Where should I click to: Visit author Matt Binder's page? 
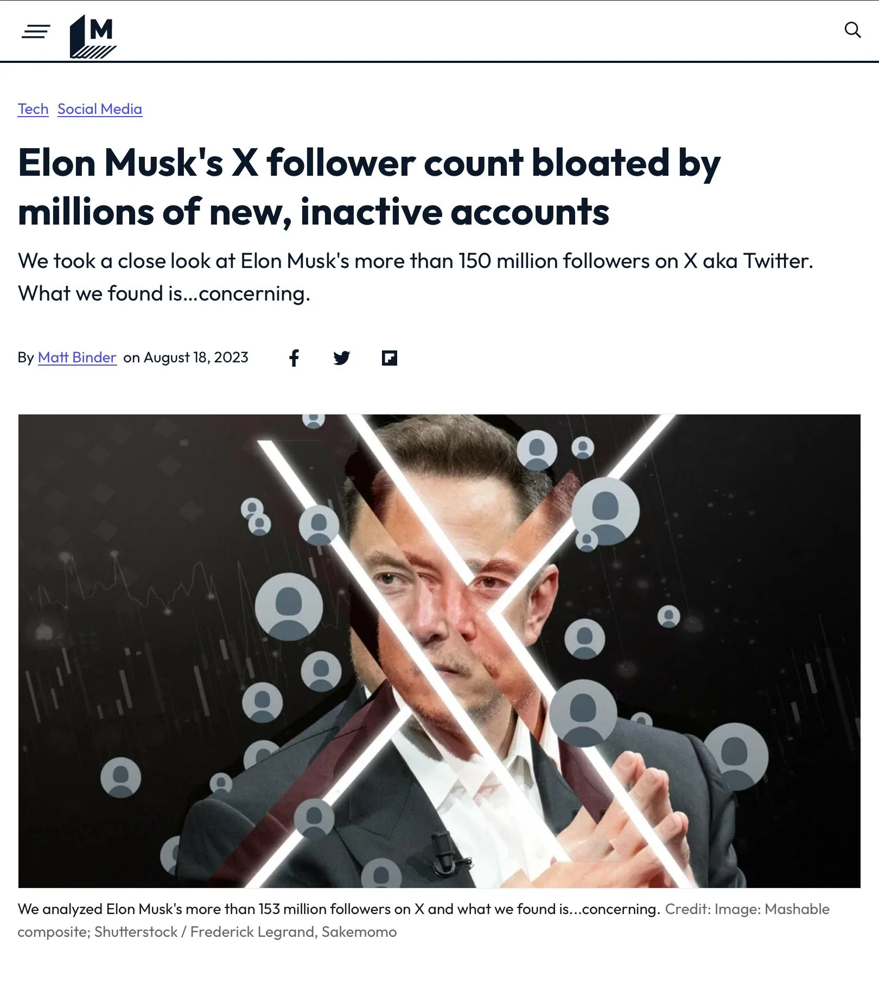(77, 357)
